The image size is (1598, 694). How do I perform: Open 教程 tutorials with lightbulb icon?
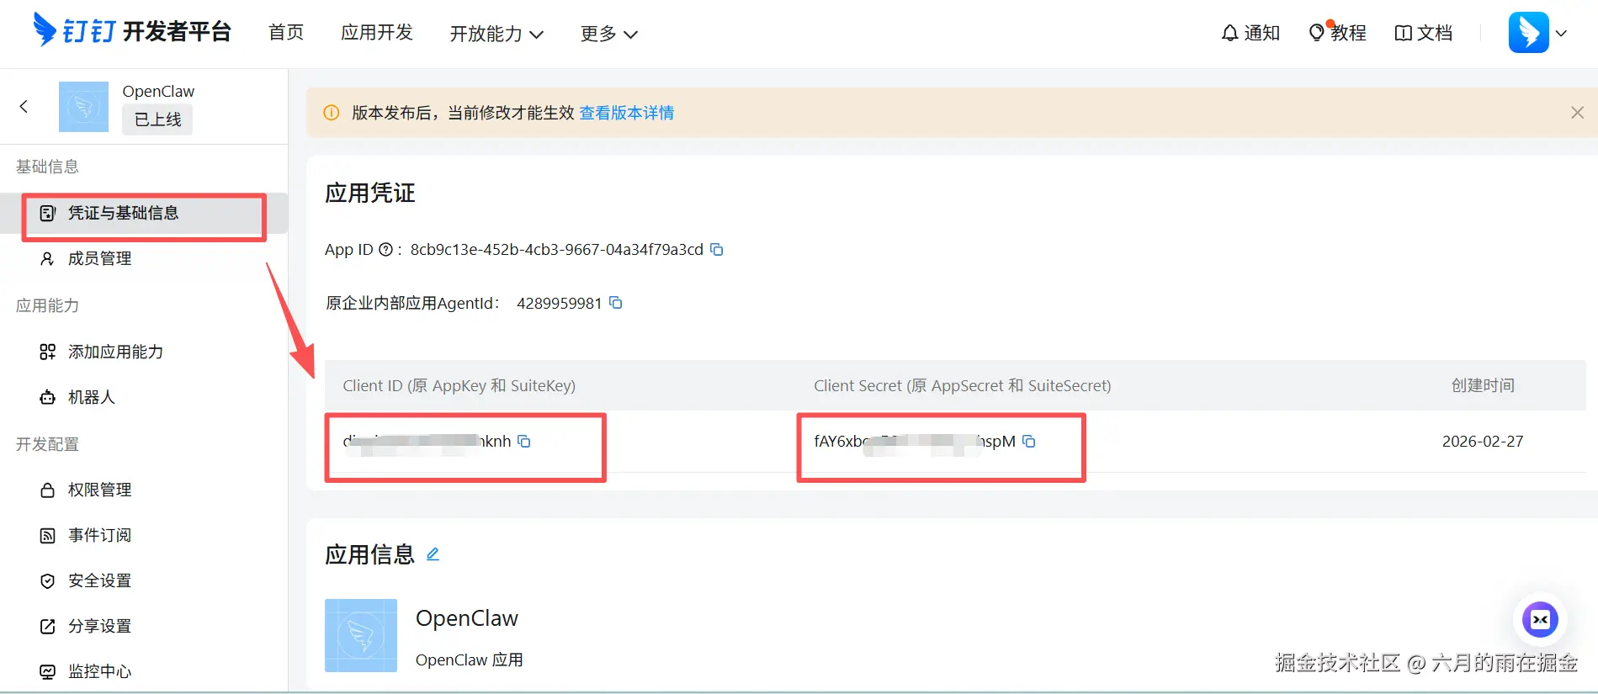coord(1337,33)
